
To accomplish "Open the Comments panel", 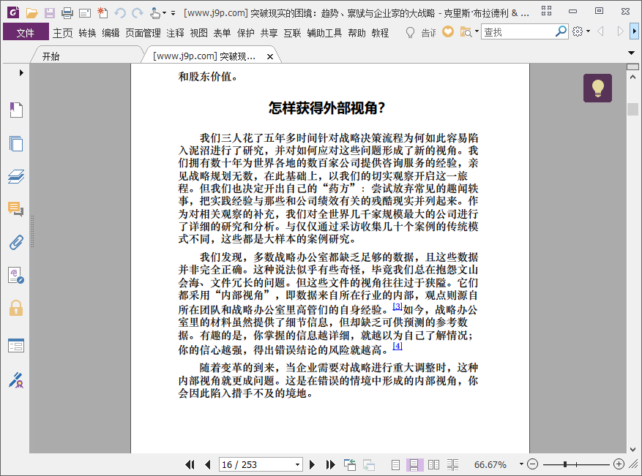I will (16, 209).
